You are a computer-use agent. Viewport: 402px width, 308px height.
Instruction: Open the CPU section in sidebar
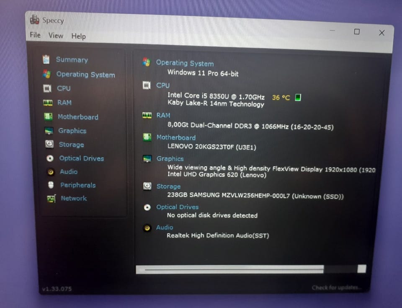(x=64, y=88)
